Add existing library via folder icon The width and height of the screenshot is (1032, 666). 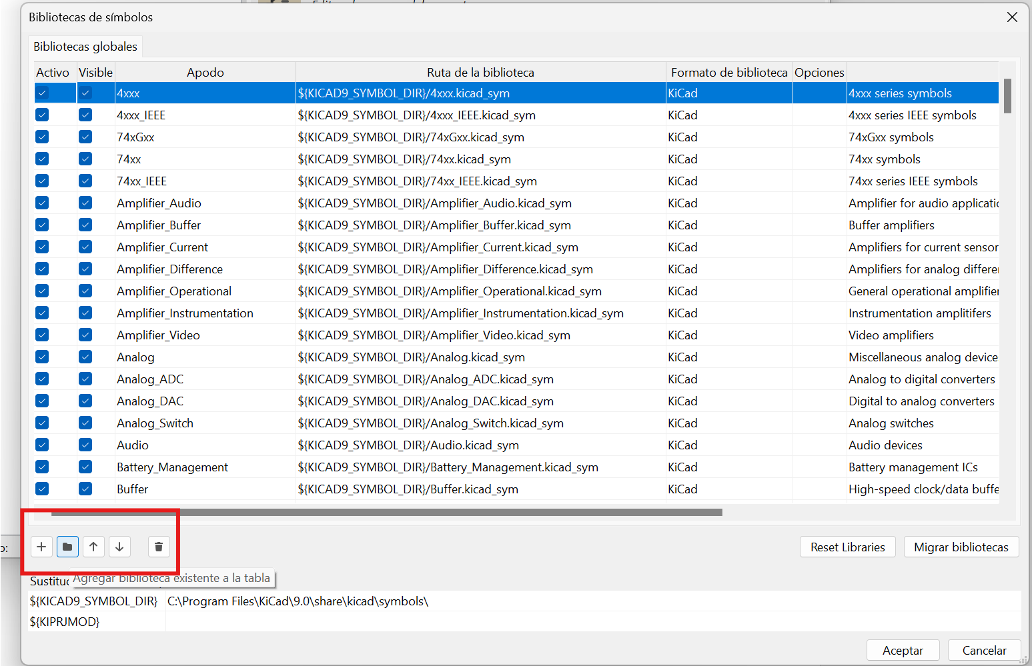(67, 547)
